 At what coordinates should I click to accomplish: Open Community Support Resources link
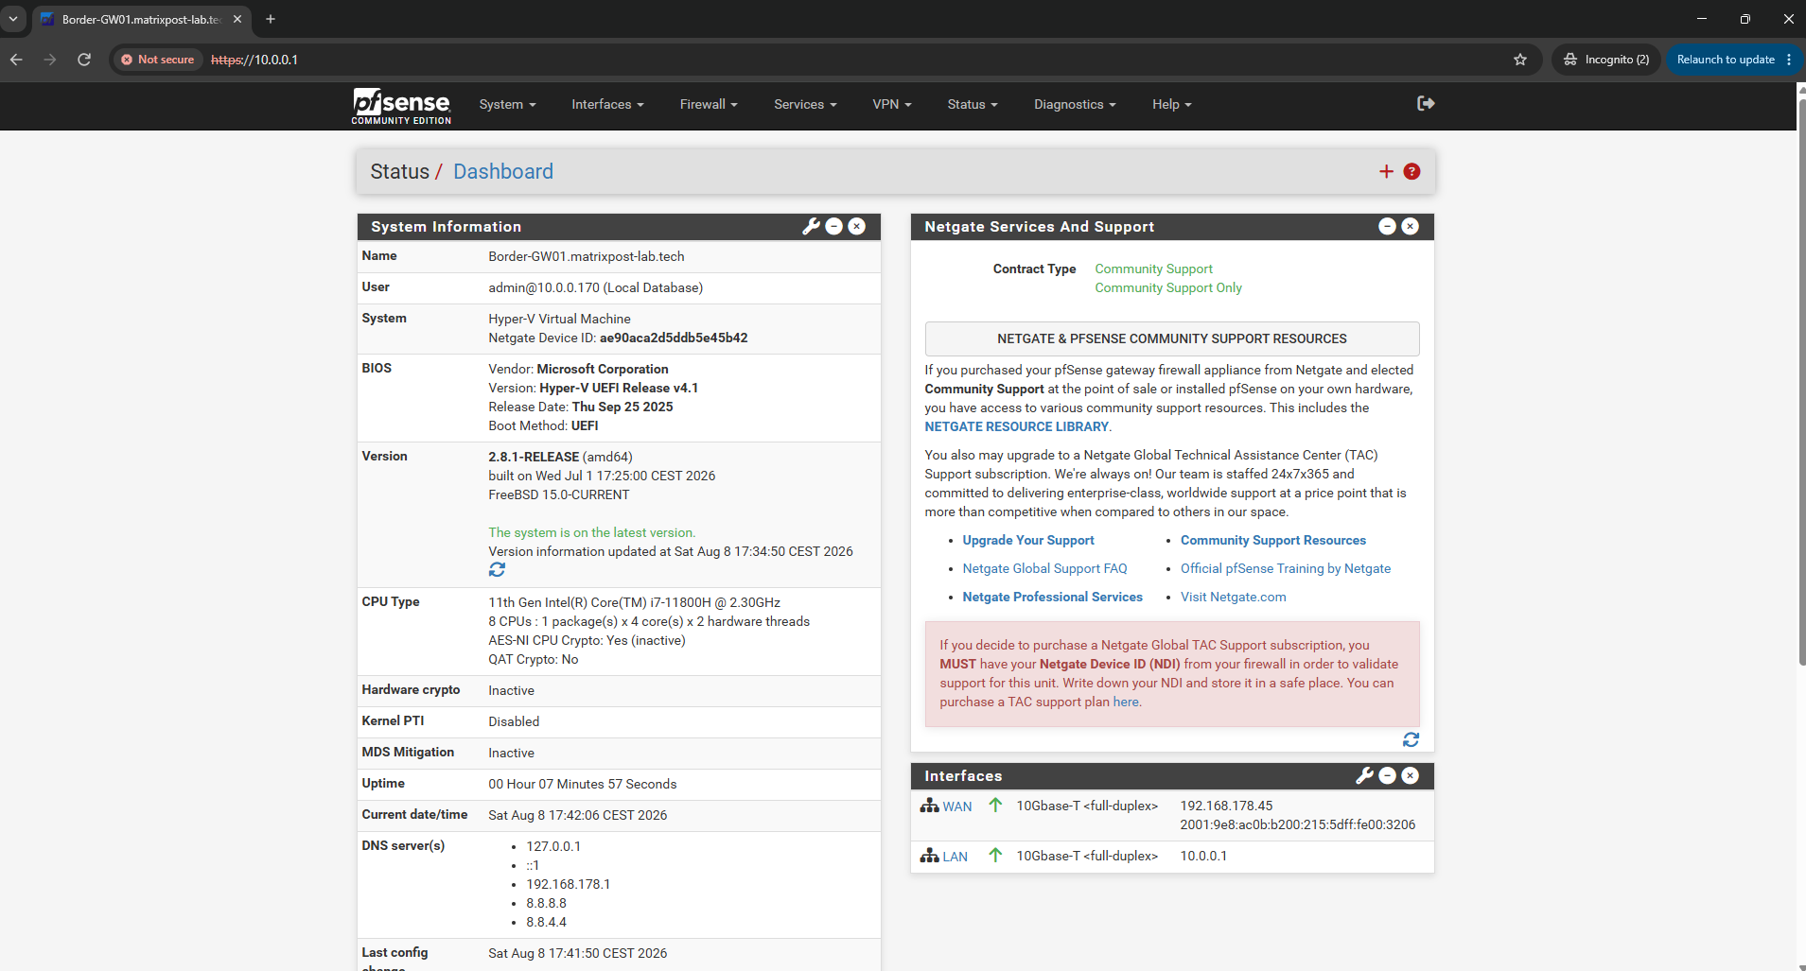(1272, 540)
